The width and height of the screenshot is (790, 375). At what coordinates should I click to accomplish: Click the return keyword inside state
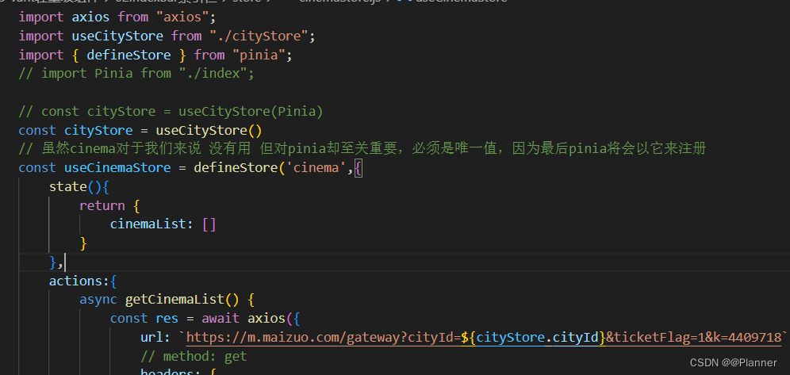point(102,205)
